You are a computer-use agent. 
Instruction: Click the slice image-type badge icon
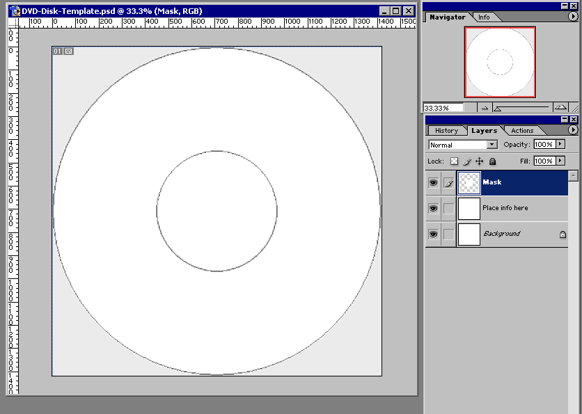tap(68, 51)
